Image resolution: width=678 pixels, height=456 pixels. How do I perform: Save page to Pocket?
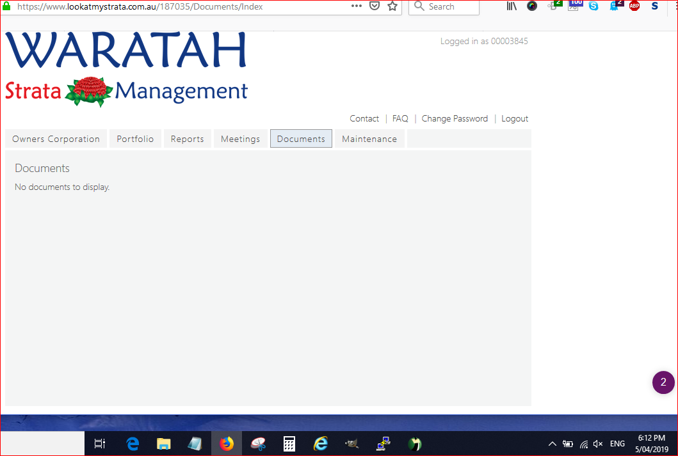375,6
